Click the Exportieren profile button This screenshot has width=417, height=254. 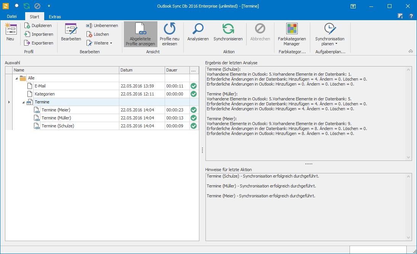38,43
